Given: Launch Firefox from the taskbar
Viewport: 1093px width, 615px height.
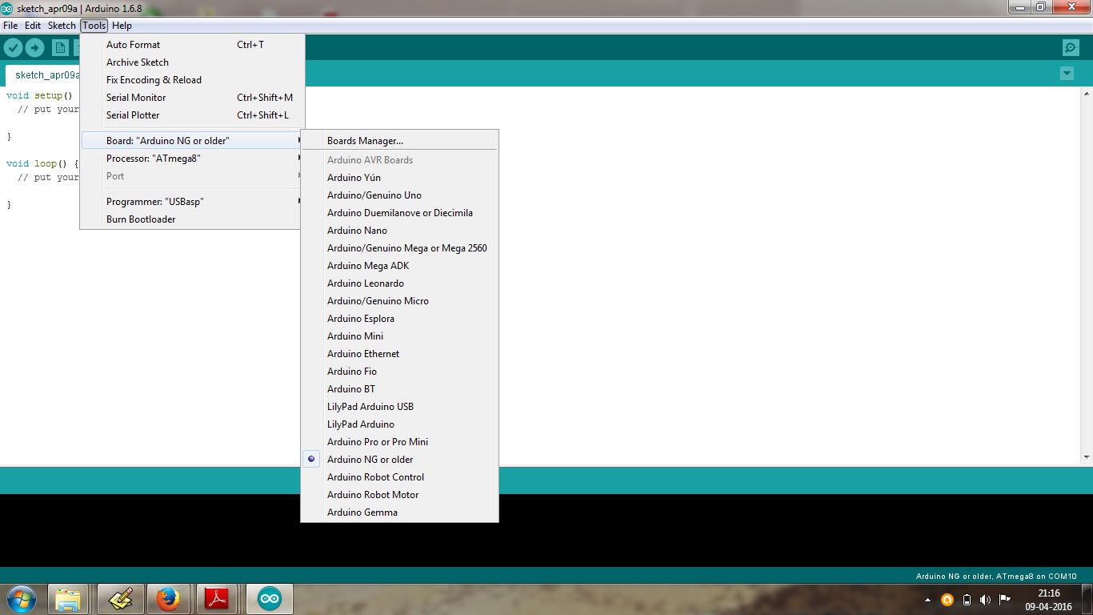Looking at the screenshot, I should (x=169, y=598).
